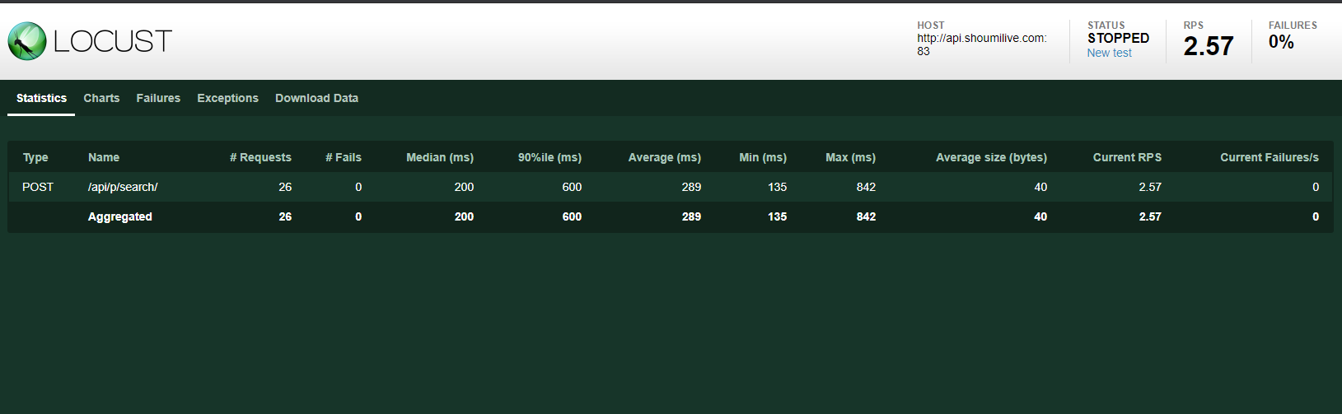Sort by Average size (bytes) header
The image size is (1342, 414).
coord(991,157)
